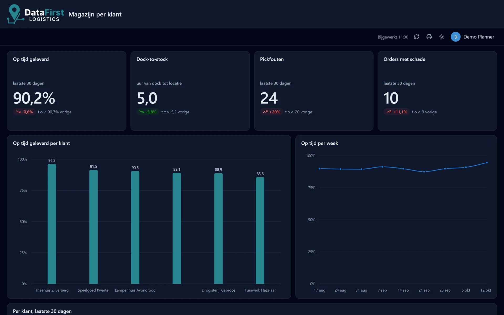504x315 pixels.
Task: Click the Demo Planner user name
Action: [479, 37]
